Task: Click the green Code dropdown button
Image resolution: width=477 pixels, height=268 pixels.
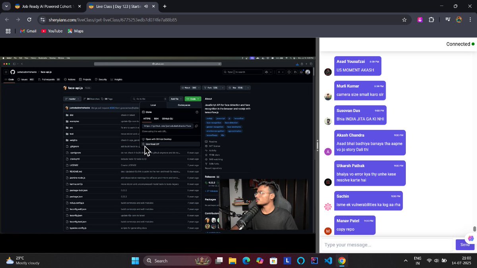Action: 193,99
